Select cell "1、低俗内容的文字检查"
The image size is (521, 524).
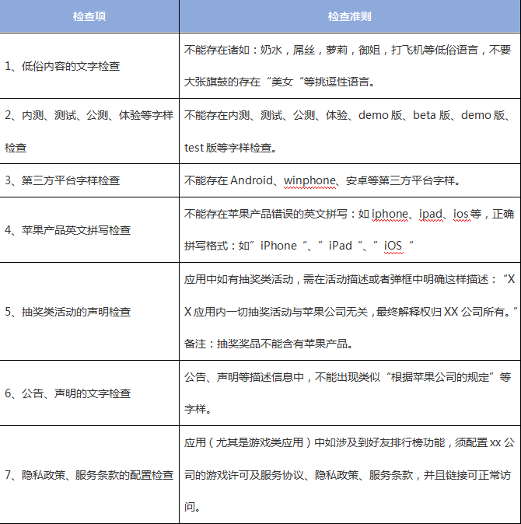89,66
